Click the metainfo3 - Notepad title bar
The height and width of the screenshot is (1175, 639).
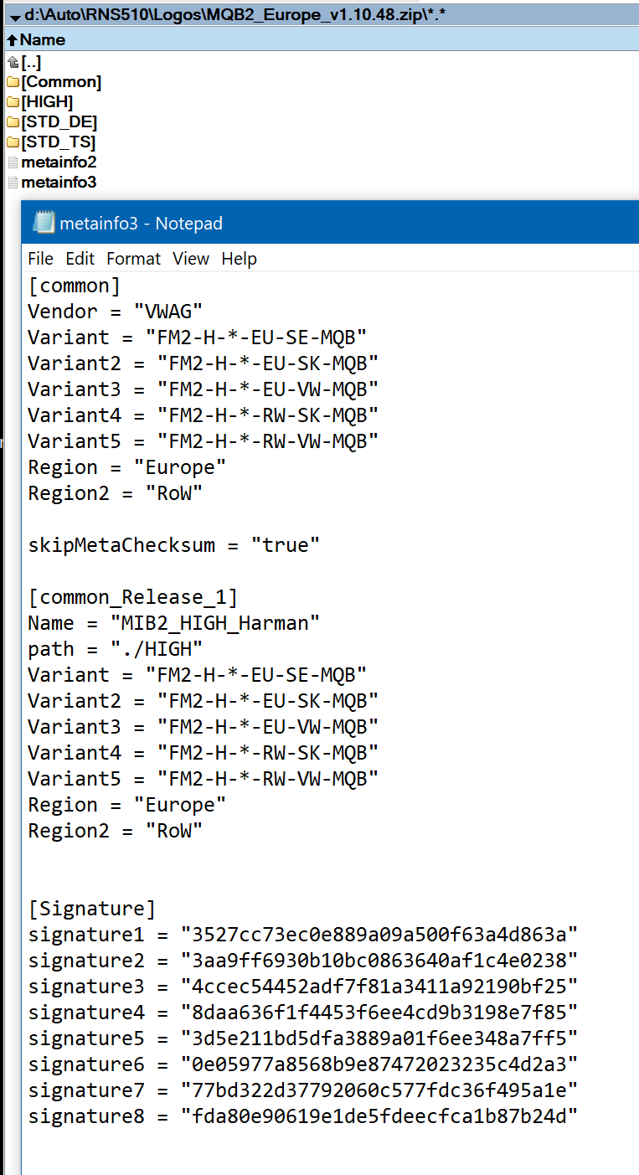click(335, 223)
